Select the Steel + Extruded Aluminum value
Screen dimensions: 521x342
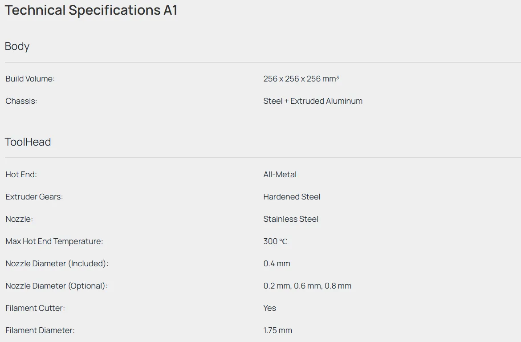(x=313, y=101)
